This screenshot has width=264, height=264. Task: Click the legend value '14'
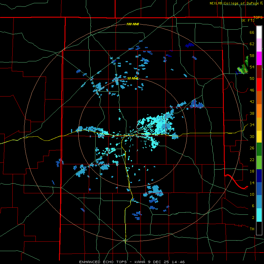pos(252,183)
